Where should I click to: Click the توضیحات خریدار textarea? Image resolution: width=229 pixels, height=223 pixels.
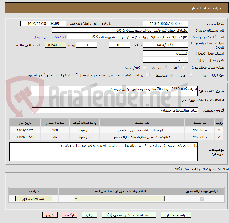tap(103, 152)
